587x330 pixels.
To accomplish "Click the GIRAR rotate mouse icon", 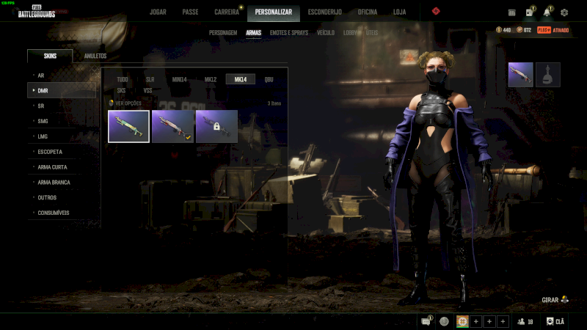I will point(564,299).
